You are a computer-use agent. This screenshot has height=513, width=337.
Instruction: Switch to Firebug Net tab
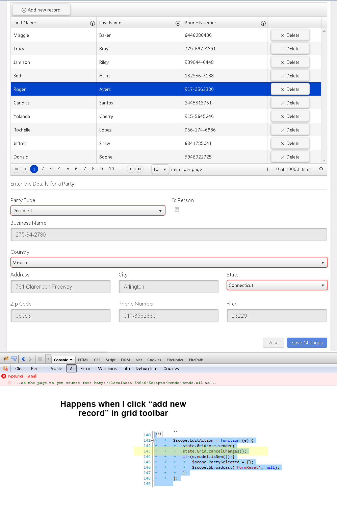tap(139, 360)
